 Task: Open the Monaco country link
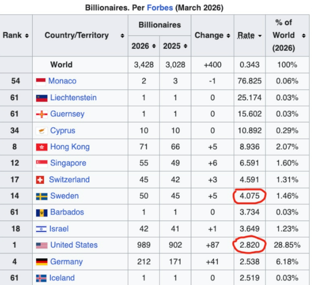point(62,81)
